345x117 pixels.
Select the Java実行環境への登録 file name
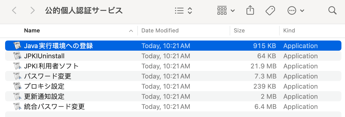[x=58, y=46]
